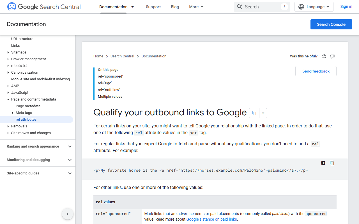Viewport: 359px width, 224px height.
Task: Expand Ranking and search appearance group
Action: click(x=38, y=146)
